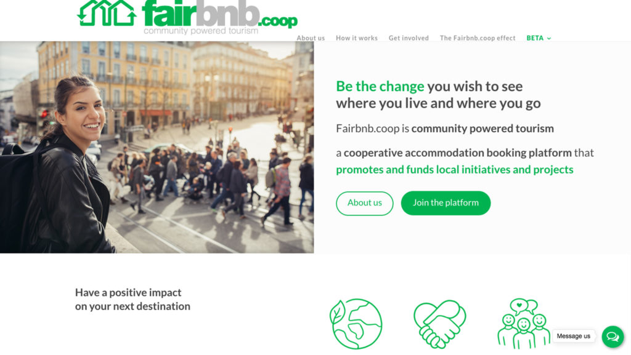Open the BETA menu item

(535, 38)
